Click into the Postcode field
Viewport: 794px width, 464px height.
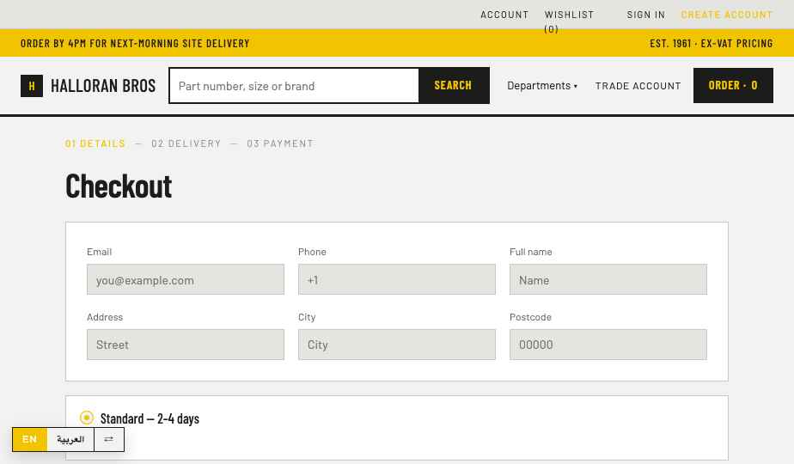(x=608, y=345)
